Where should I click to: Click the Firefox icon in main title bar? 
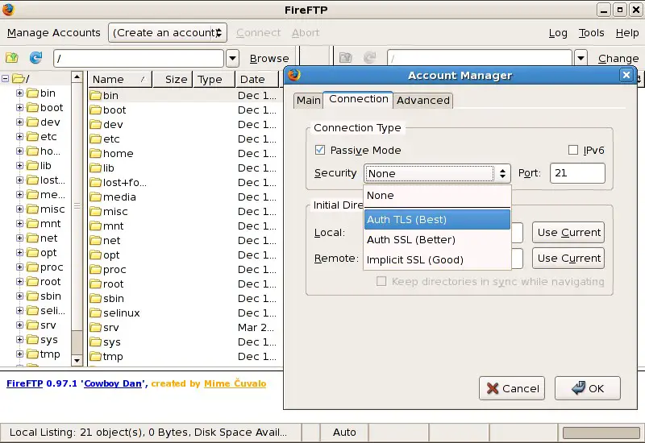click(8, 10)
